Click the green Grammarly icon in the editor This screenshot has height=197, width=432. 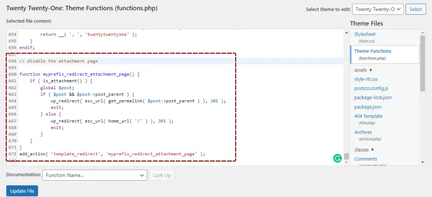337,158
